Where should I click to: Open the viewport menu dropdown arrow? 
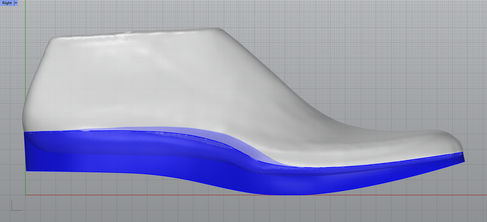click(x=16, y=3)
